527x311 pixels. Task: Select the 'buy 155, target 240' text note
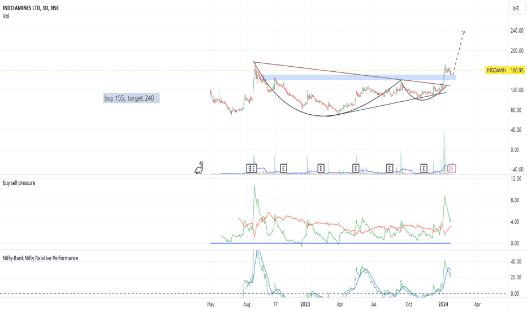(x=131, y=98)
